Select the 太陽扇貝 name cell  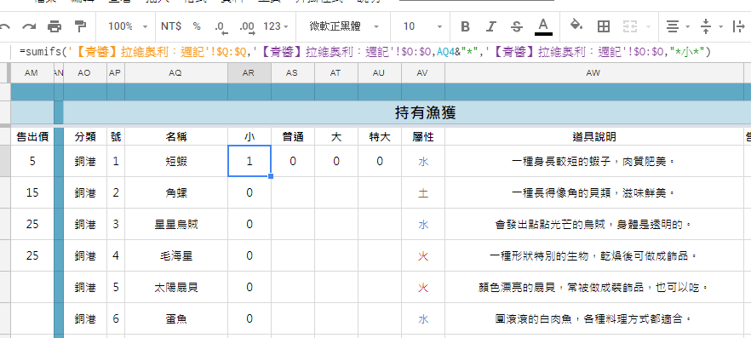pos(176,287)
